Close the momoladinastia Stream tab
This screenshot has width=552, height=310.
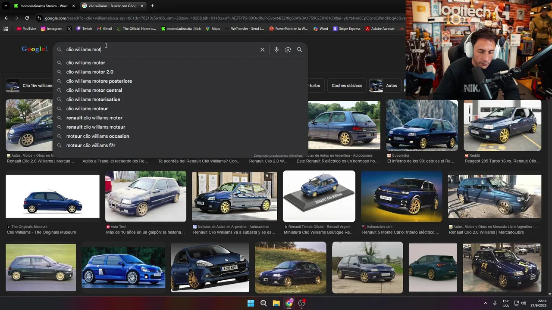[74, 6]
